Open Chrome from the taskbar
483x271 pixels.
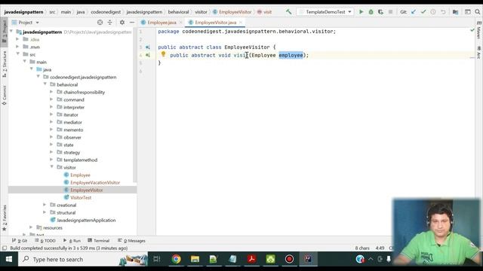click(176, 259)
